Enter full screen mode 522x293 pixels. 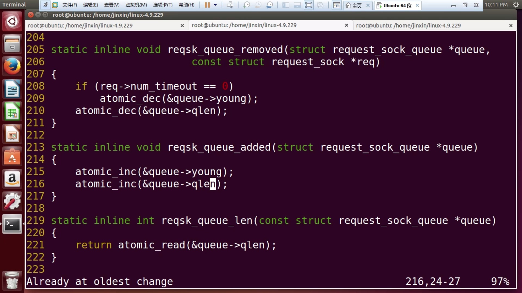point(309,5)
